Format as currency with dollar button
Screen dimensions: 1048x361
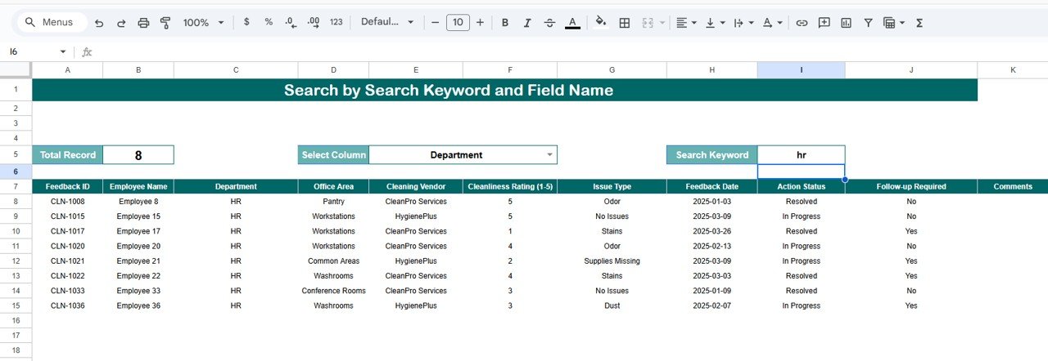click(246, 23)
